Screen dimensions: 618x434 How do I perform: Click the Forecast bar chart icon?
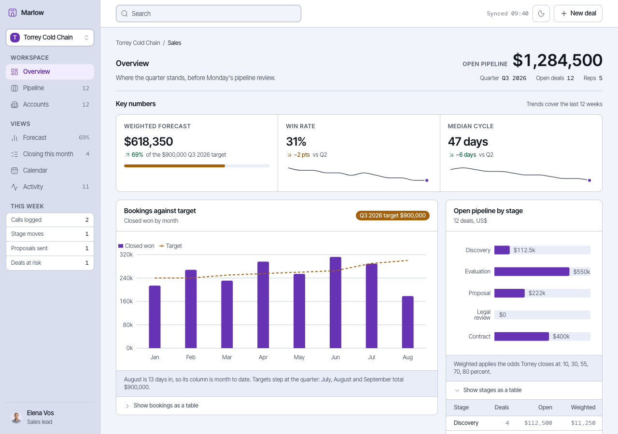(14, 138)
